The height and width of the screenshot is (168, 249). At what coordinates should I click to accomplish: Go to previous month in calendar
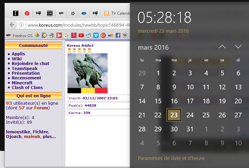click(222, 47)
